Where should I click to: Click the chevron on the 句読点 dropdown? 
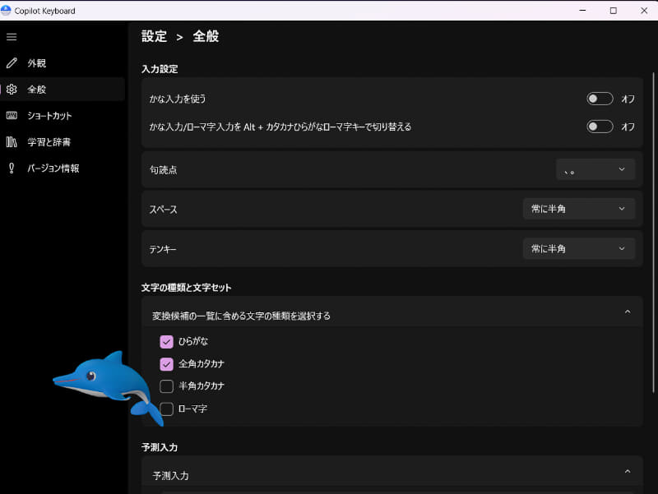tap(623, 169)
